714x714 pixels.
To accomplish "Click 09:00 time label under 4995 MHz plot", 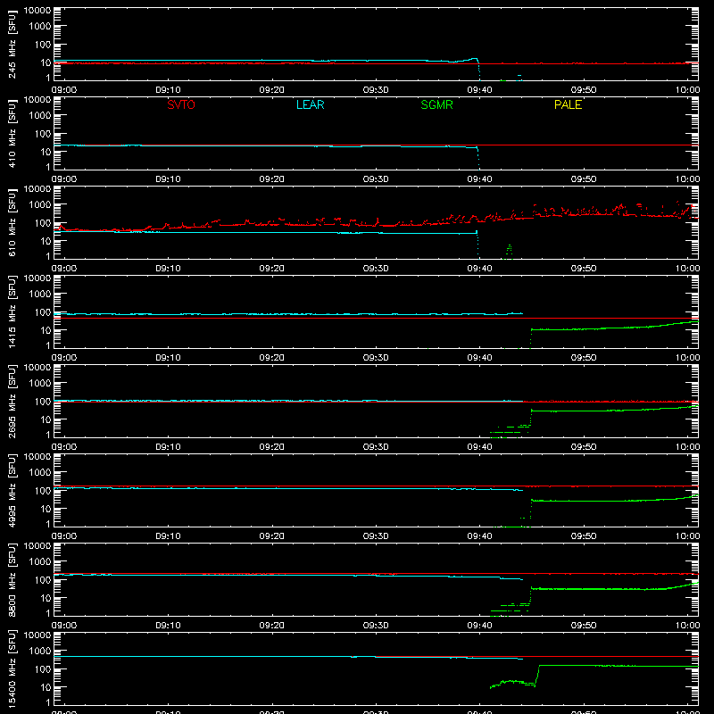I will pos(63,536).
